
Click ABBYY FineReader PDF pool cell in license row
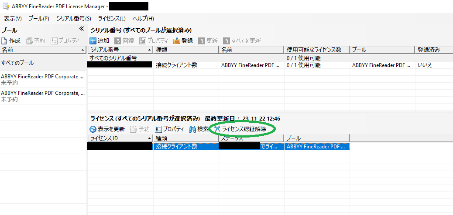coord(317,146)
